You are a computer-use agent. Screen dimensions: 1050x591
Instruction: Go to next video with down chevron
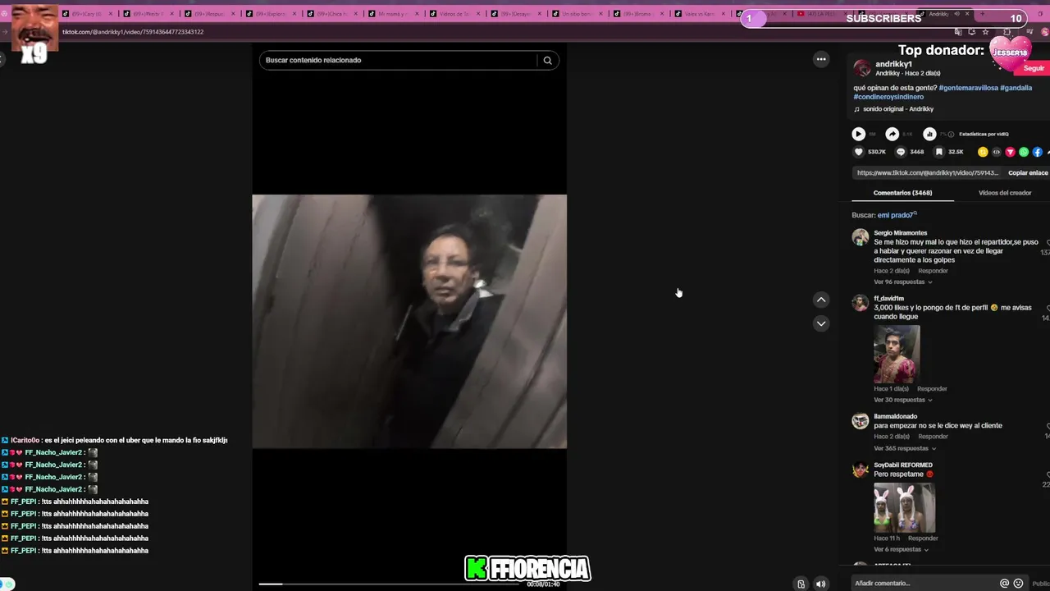tap(820, 323)
